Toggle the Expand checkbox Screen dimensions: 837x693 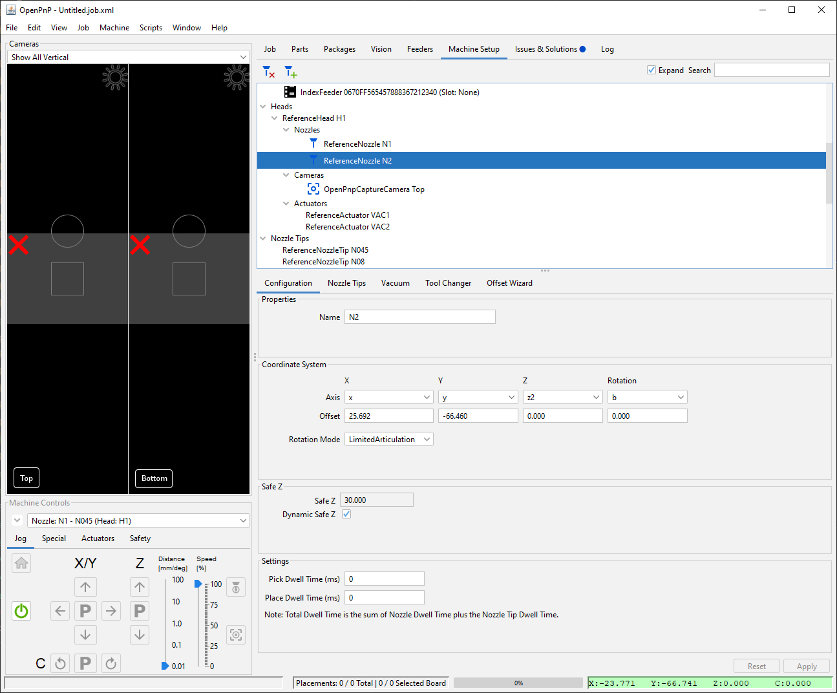coord(652,70)
